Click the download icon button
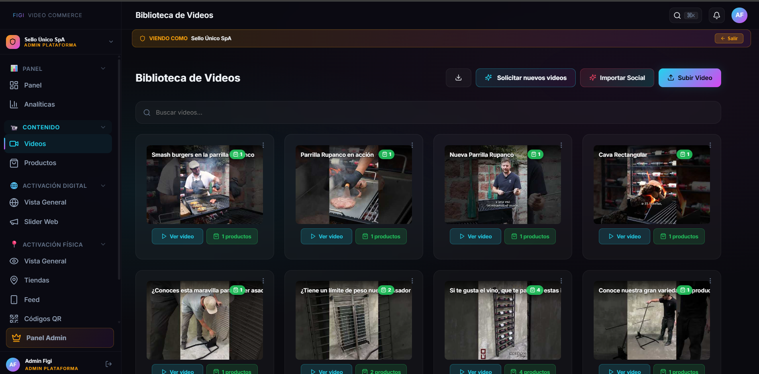 coord(459,78)
